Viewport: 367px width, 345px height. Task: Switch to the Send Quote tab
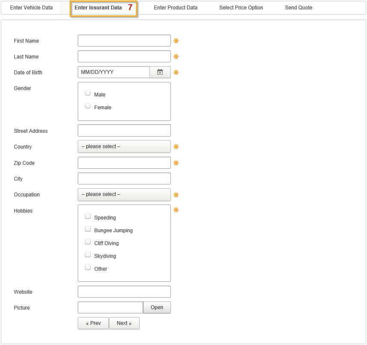coord(299,8)
